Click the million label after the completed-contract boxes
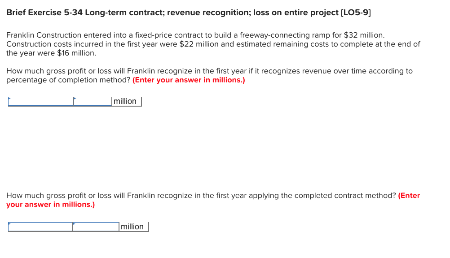 point(132,226)
